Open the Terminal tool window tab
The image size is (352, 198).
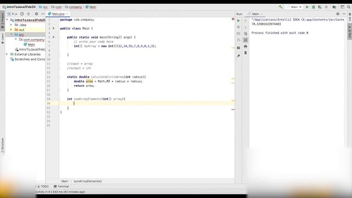(61, 186)
